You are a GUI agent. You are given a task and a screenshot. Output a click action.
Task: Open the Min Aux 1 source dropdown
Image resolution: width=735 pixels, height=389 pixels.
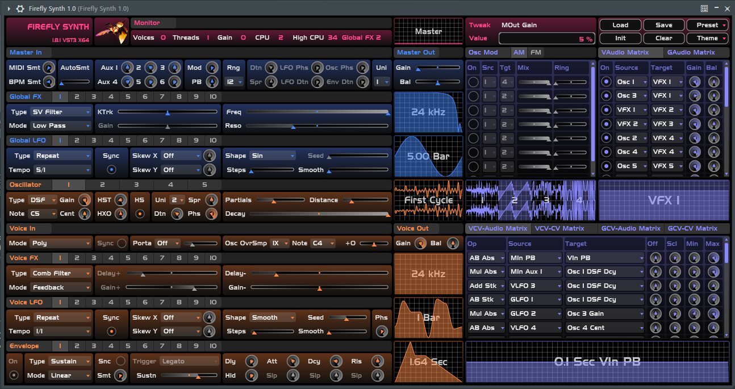534,271
